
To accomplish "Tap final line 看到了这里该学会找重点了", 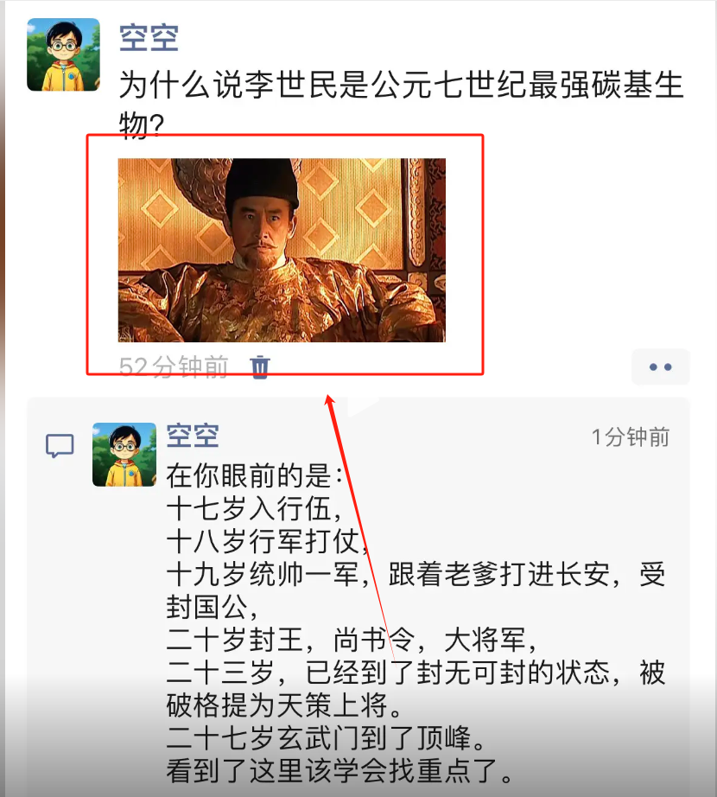I will click(x=339, y=771).
